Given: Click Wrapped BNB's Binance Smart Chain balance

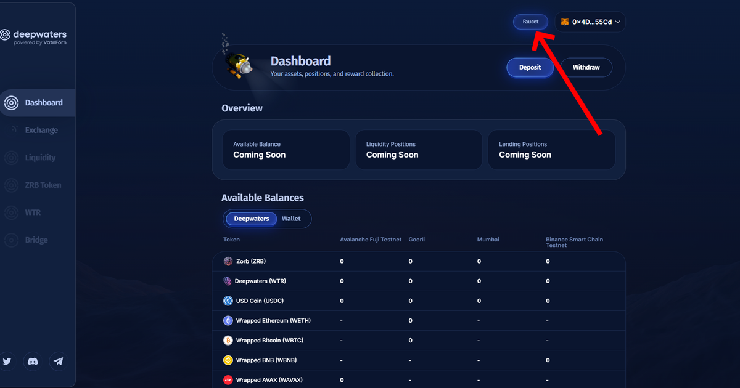Looking at the screenshot, I should tap(548, 360).
